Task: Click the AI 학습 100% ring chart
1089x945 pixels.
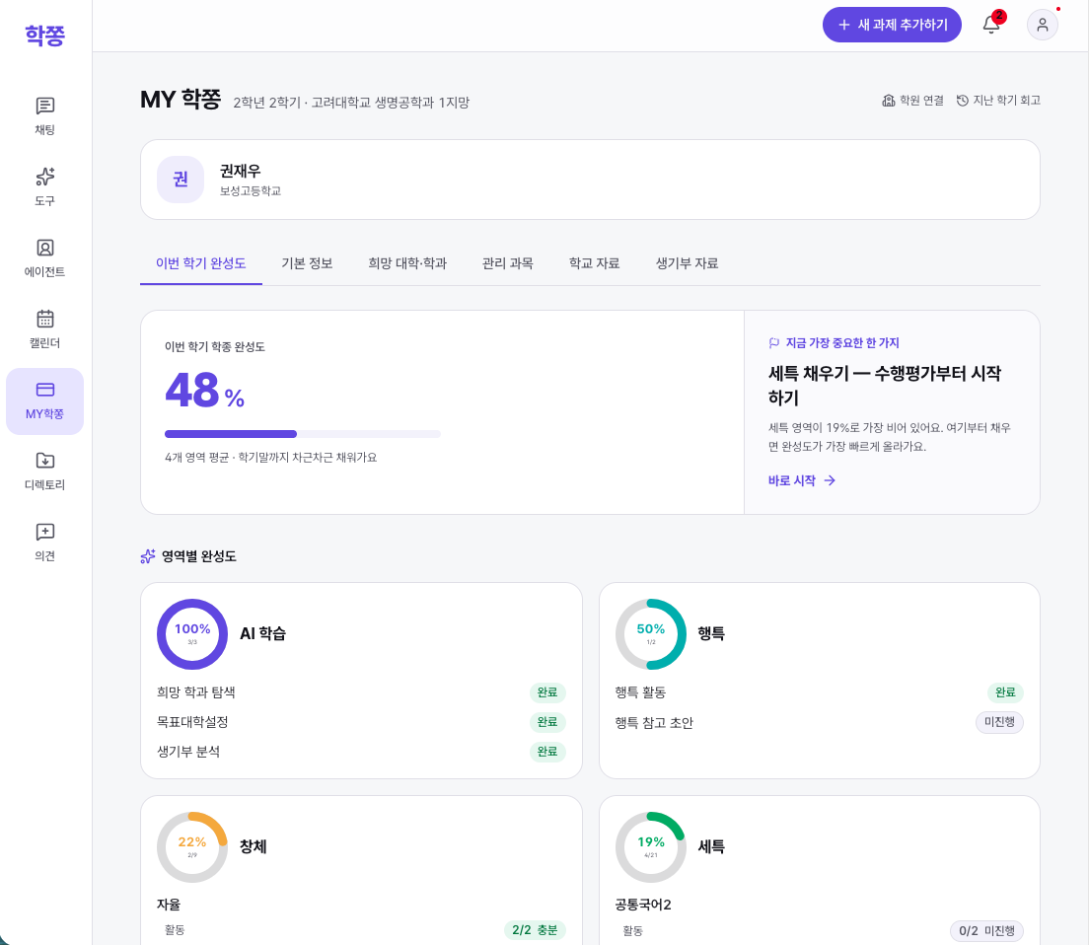Action: 192,634
